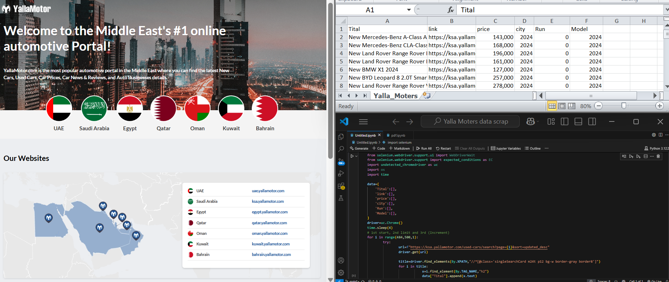Switch Excel to Page Layout view
This screenshot has height=282, width=669.
coord(562,106)
